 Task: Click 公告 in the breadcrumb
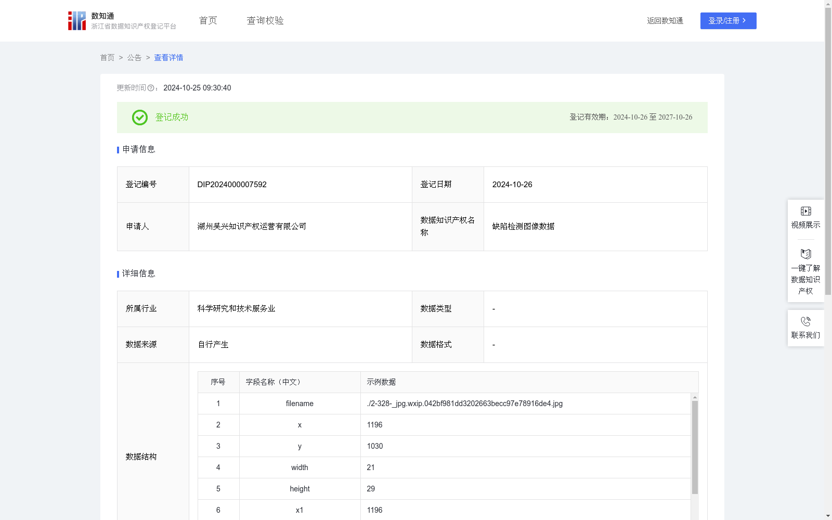[134, 58]
